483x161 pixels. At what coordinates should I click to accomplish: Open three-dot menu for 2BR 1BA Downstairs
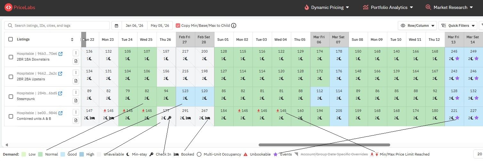coord(76,53)
